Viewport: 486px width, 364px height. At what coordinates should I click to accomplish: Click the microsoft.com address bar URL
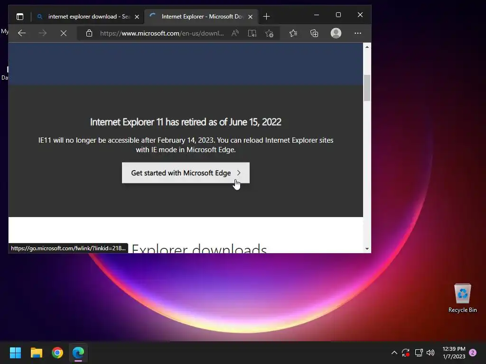(x=162, y=33)
